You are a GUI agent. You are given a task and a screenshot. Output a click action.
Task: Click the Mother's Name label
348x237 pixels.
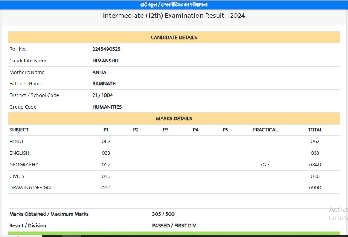click(x=27, y=73)
